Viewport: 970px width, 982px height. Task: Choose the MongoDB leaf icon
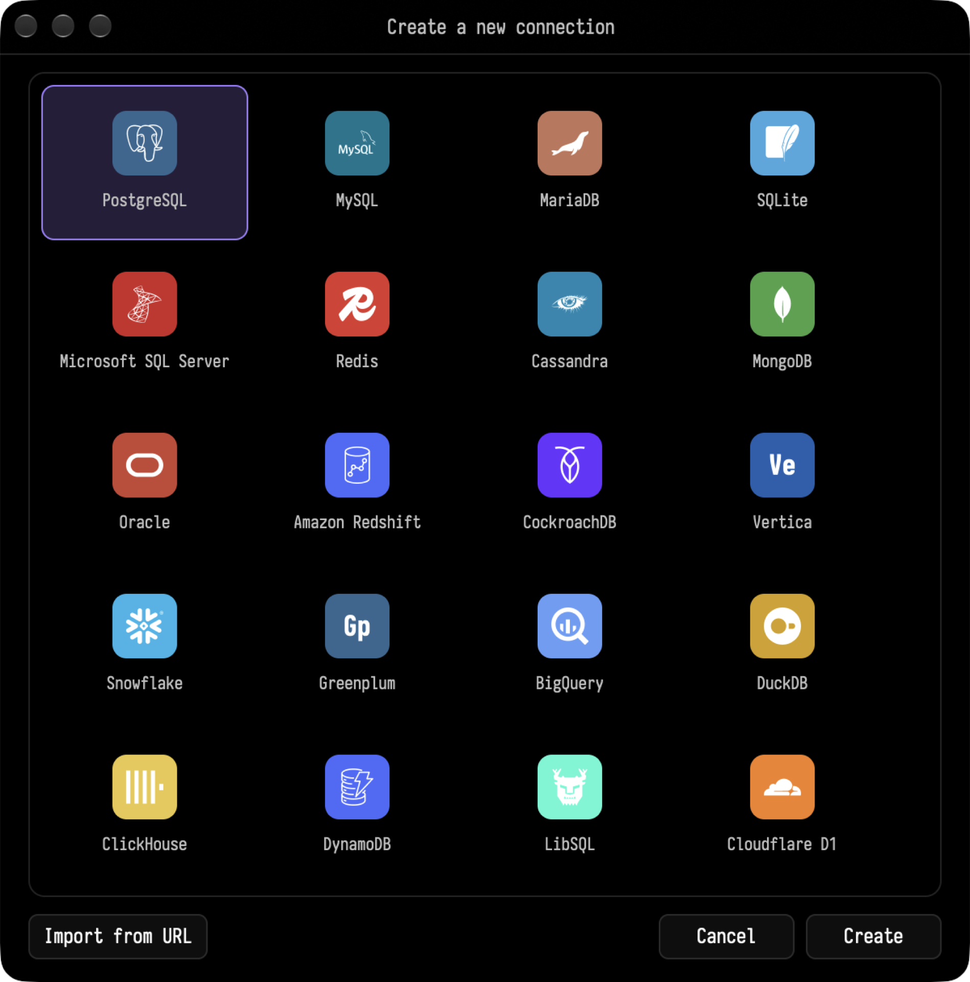[782, 304]
